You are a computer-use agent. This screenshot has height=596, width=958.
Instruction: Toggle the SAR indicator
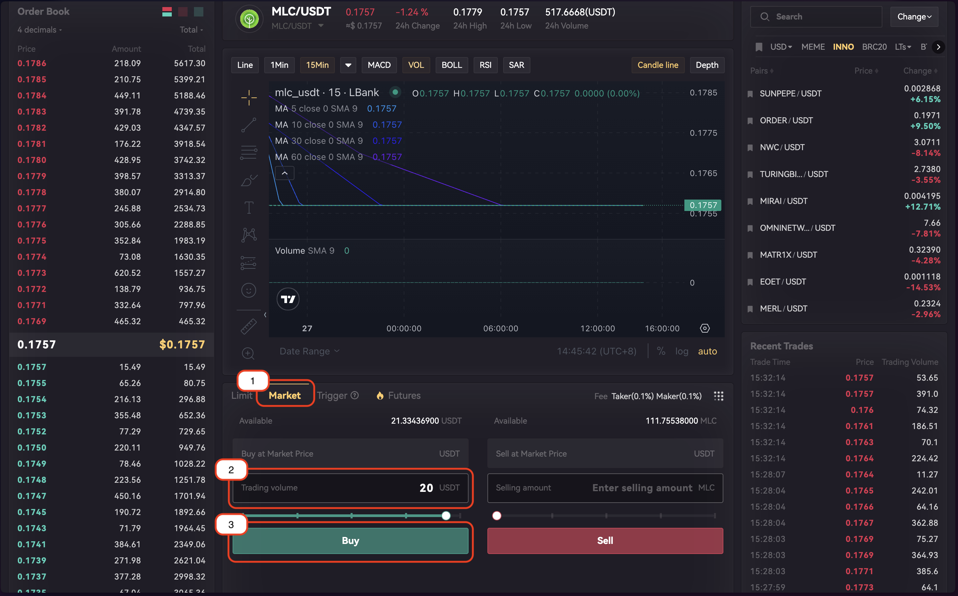tap(516, 65)
